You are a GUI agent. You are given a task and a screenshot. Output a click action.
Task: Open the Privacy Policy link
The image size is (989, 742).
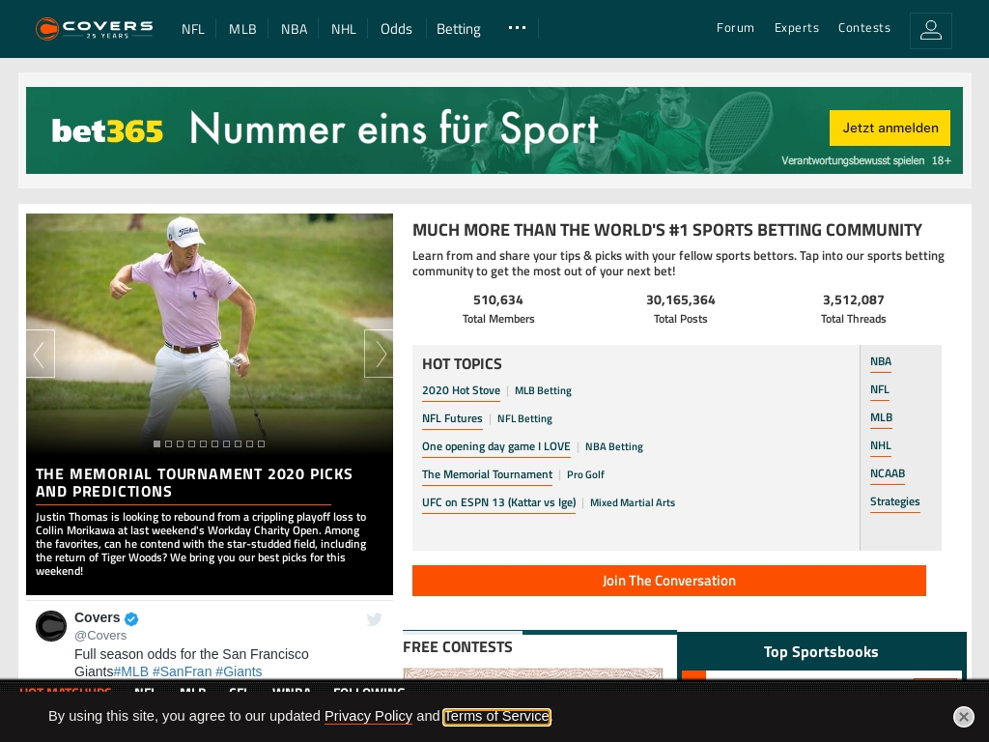(x=368, y=716)
